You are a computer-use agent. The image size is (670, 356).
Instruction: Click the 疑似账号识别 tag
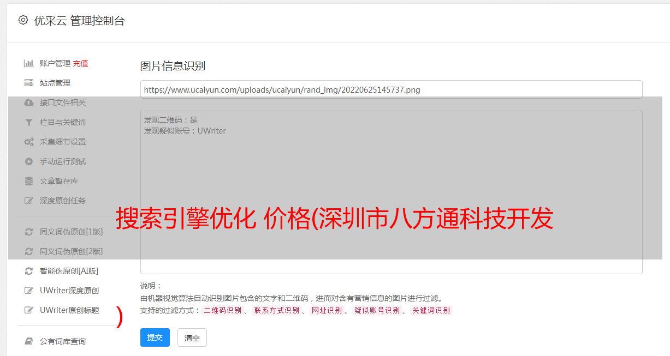pyautogui.click(x=377, y=310)
